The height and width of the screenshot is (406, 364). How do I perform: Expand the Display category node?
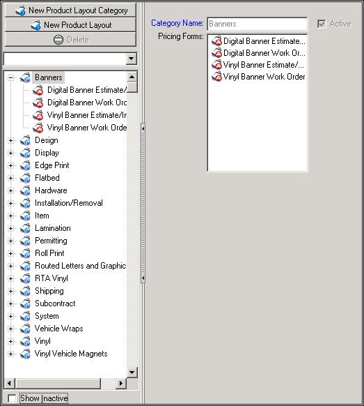(x=10, y=153)
